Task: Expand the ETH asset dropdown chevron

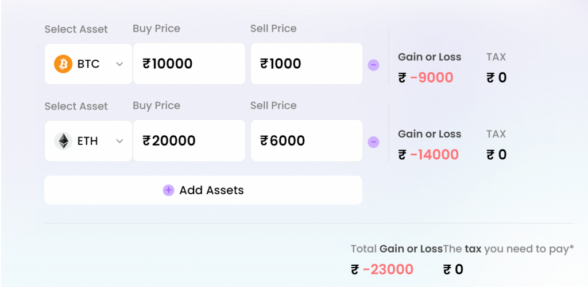Action: click(x=119, y=141)
